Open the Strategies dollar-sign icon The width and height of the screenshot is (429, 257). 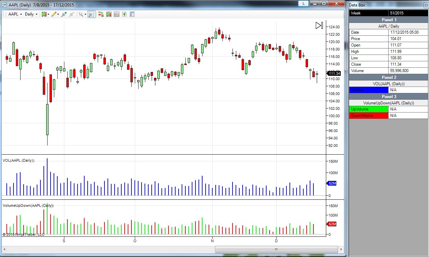click(124, 14)
